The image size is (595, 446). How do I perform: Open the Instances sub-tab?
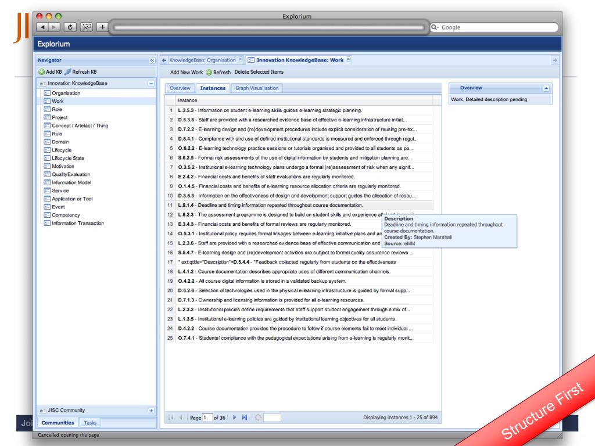click(x=213, y=88)
